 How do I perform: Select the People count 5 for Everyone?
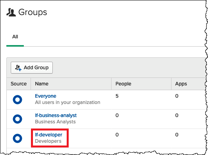(x=117, y=96)
